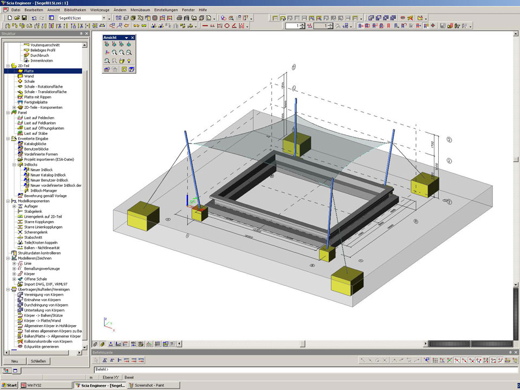520x390 pixels.
Task: Click the Save icon in the toolbar
Action: pyautogui.click(x=24, y=18)
